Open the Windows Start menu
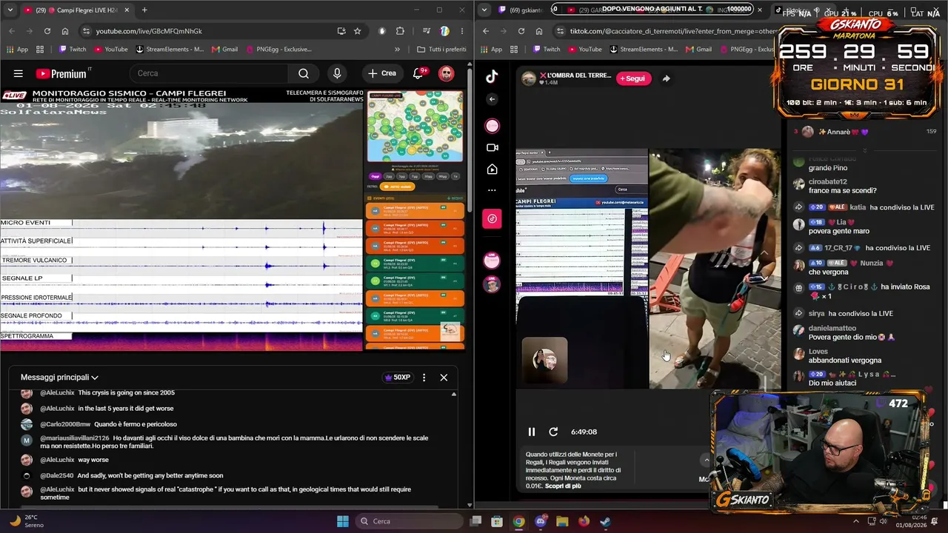This screenshot has height=533, width=948. [x=343, y=521]
